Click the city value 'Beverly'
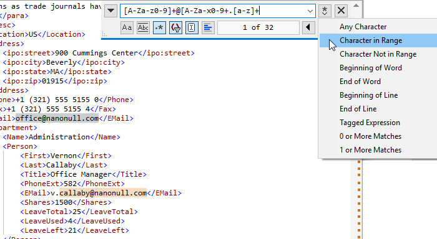The width and height of the screenshot is (437, 239). [x=61, y=62]
